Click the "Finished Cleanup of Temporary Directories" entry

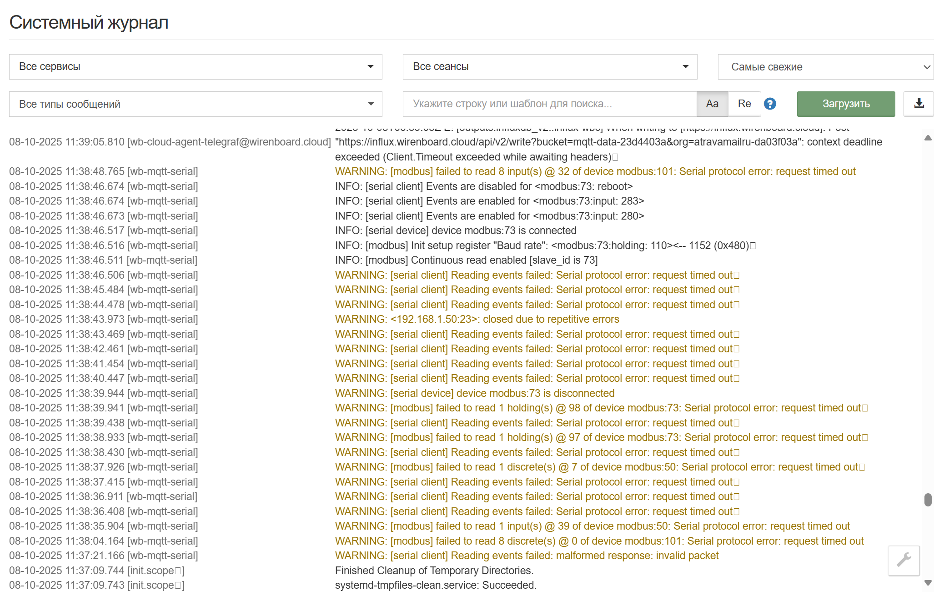434,571
